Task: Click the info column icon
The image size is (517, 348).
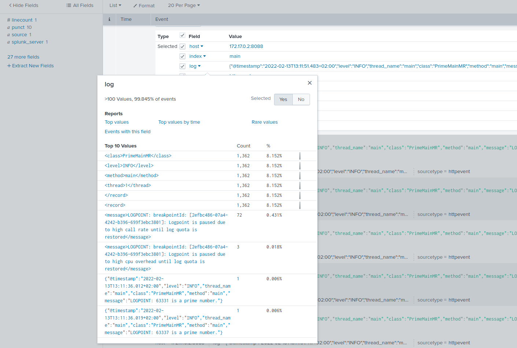Action: [109, 19]
